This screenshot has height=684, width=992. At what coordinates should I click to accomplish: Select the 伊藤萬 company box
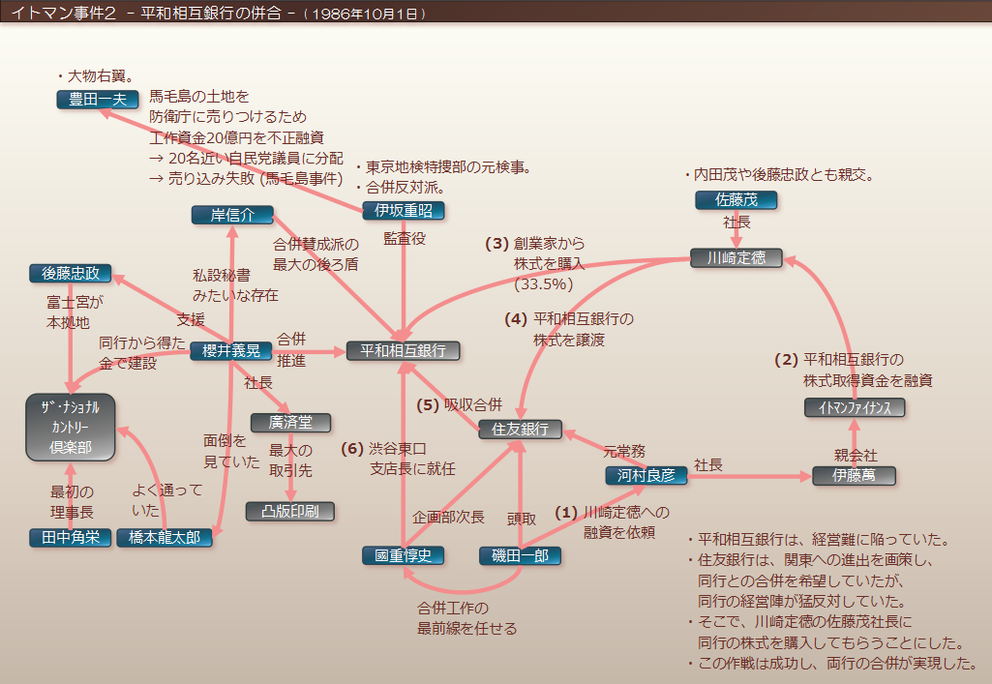tap(854, 475)
